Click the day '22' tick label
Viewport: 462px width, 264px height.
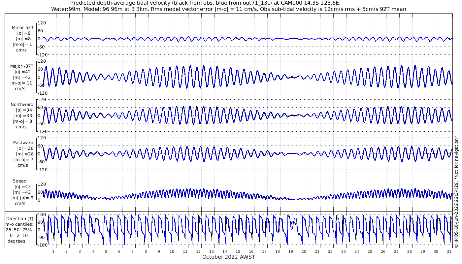[330, 251]
